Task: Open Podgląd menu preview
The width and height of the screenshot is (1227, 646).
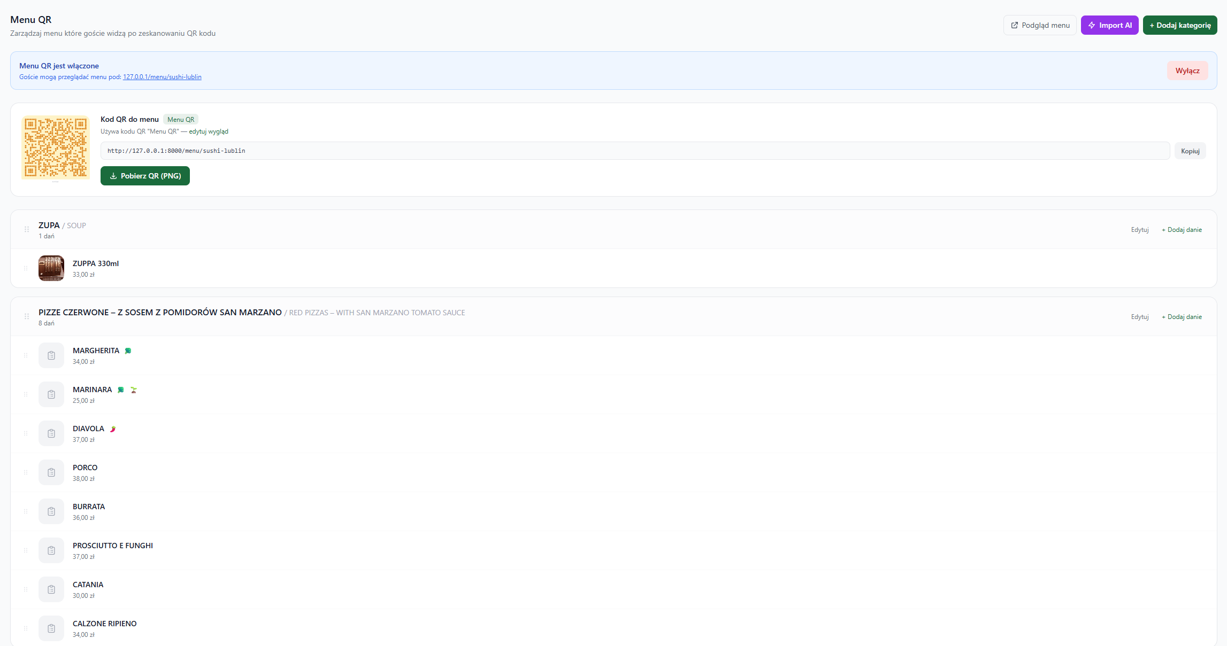Action: (1040, 25)
